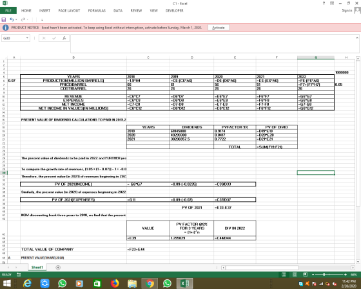Image resolution: width=361 pixels, height=289 pixels.
Task: Select the NET INCOME IN VALUES(IN MILLIONS) cell
Action: point(73,108)
